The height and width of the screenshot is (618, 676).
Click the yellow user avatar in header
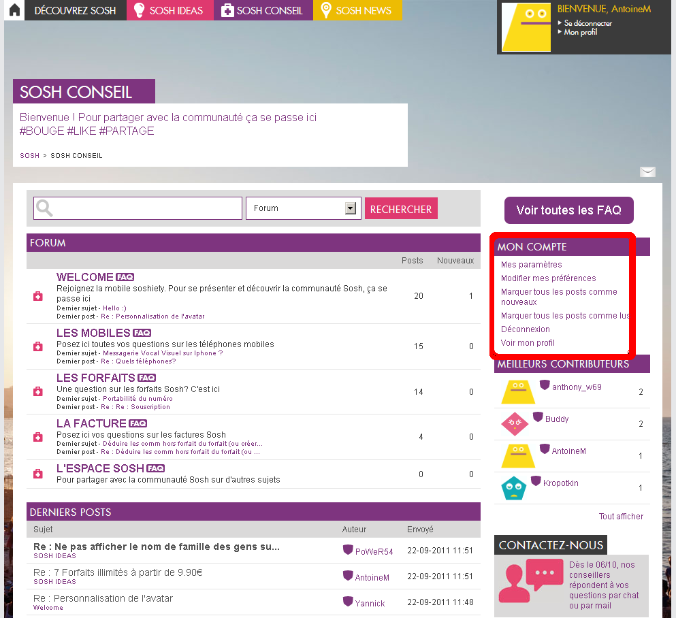tap(526, 27)
